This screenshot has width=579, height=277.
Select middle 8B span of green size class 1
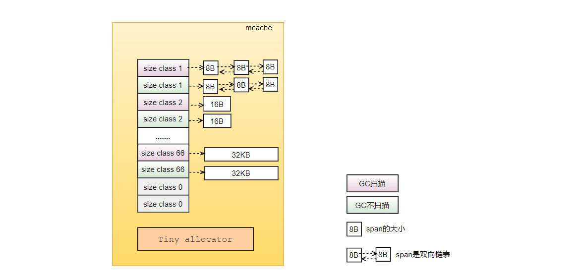coord(241,85)
